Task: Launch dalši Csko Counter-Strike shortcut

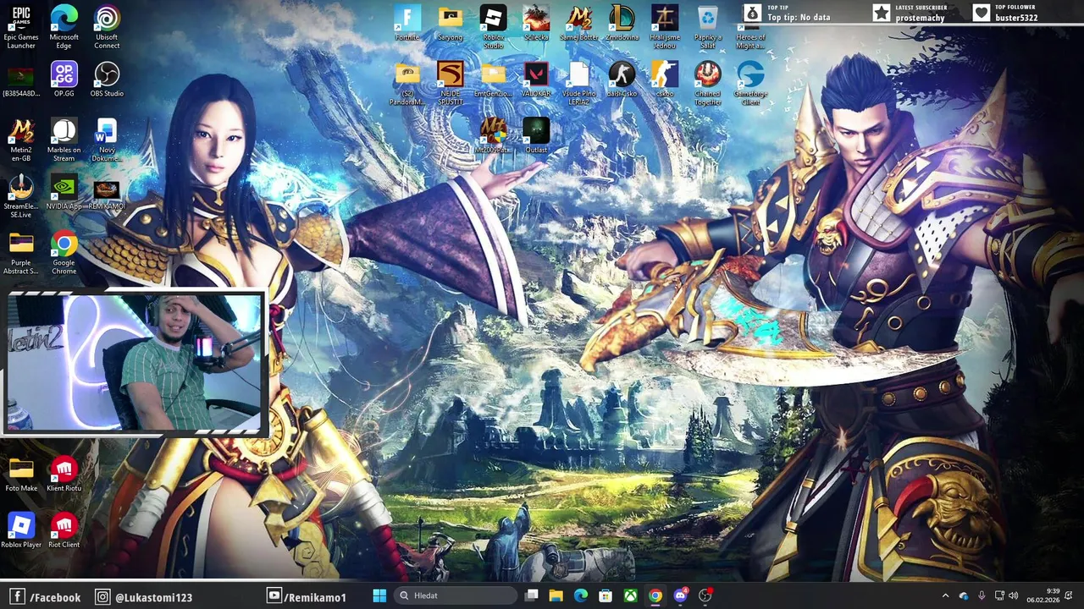Action: tap(622, 79)
